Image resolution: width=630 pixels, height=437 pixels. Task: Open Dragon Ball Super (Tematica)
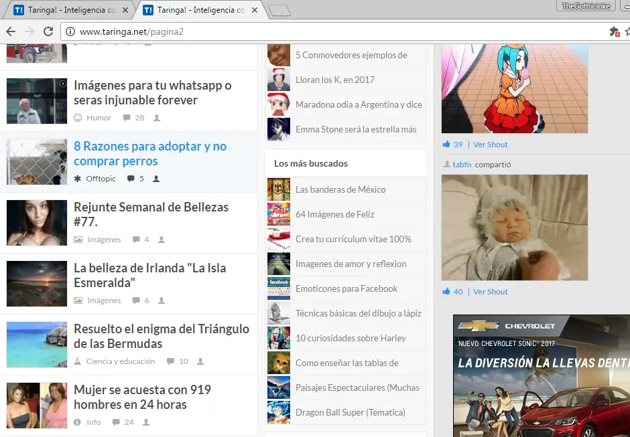point(351,412)
